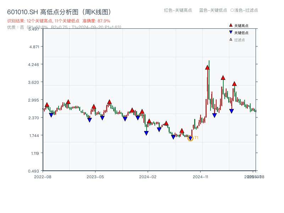Click the hollow triangle icon beside the 过滤点 legend entry

tap(231, 39)
